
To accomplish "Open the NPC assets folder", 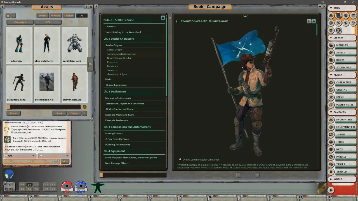I will point(48,22).
